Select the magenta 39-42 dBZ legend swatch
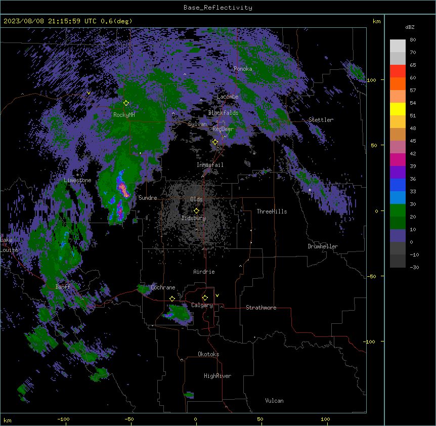This screenshot has width=436, height=426. 398,159
